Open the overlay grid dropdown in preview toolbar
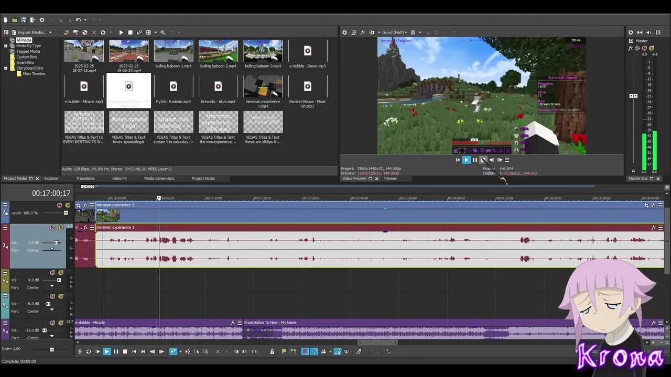Image resolution: width=671 pixels, height=377 pixels. click(420, 32)
